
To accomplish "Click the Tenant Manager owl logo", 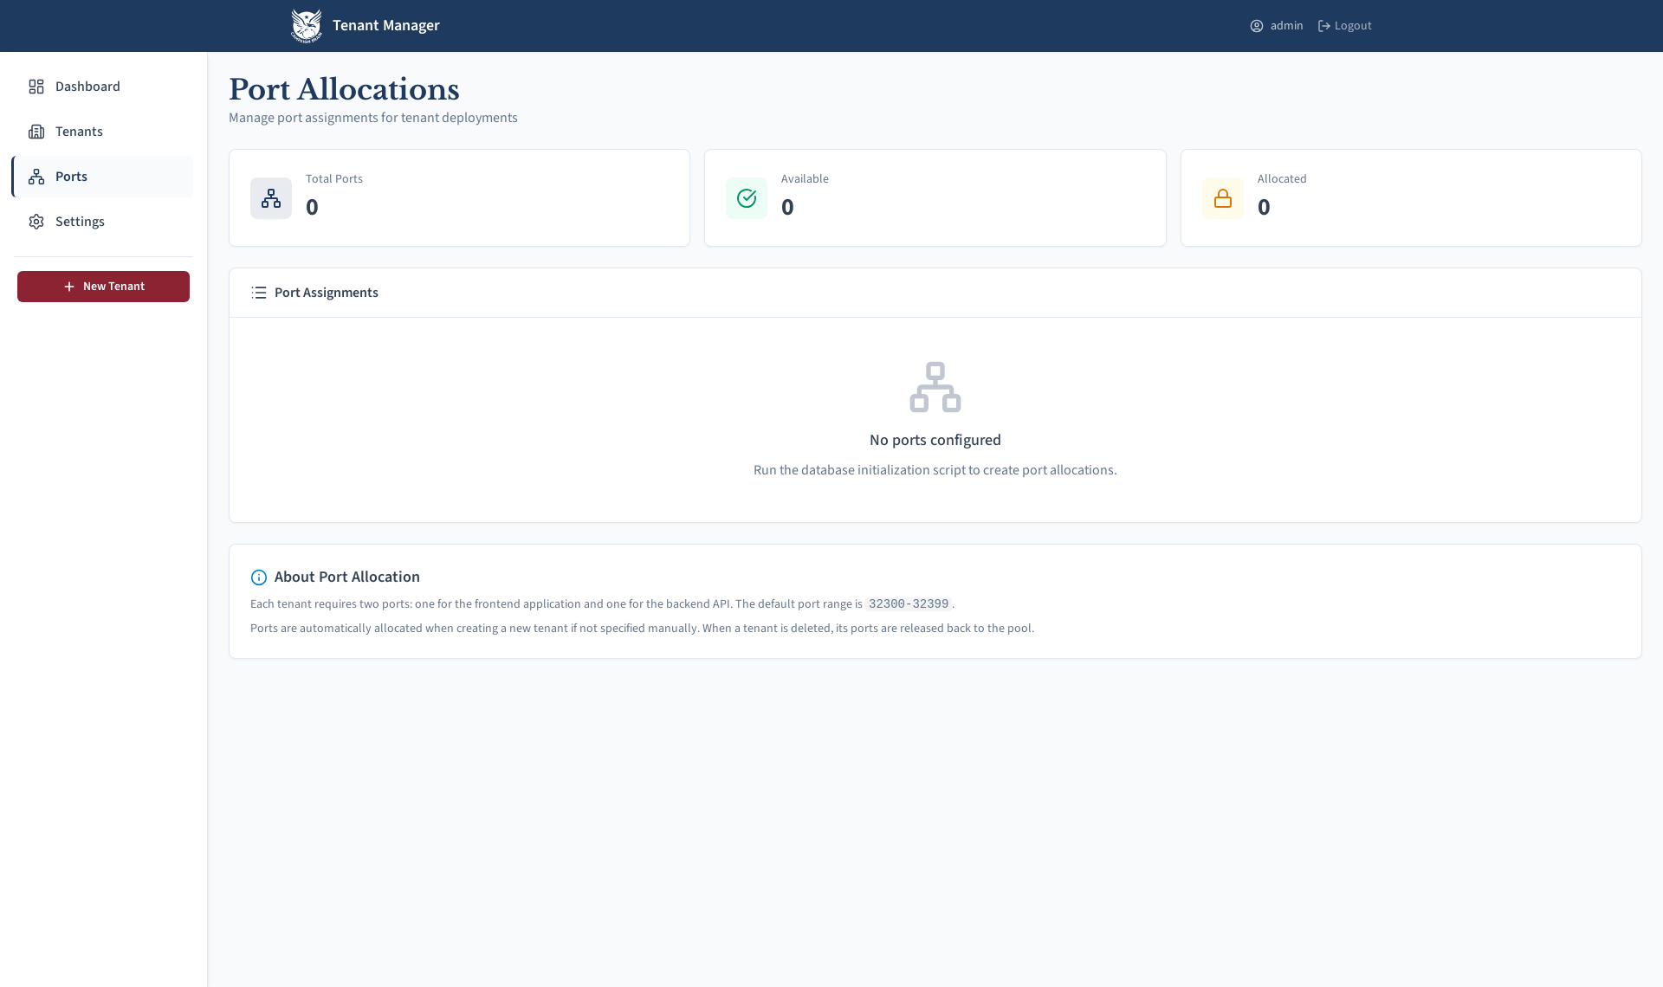I will (306, 26).
